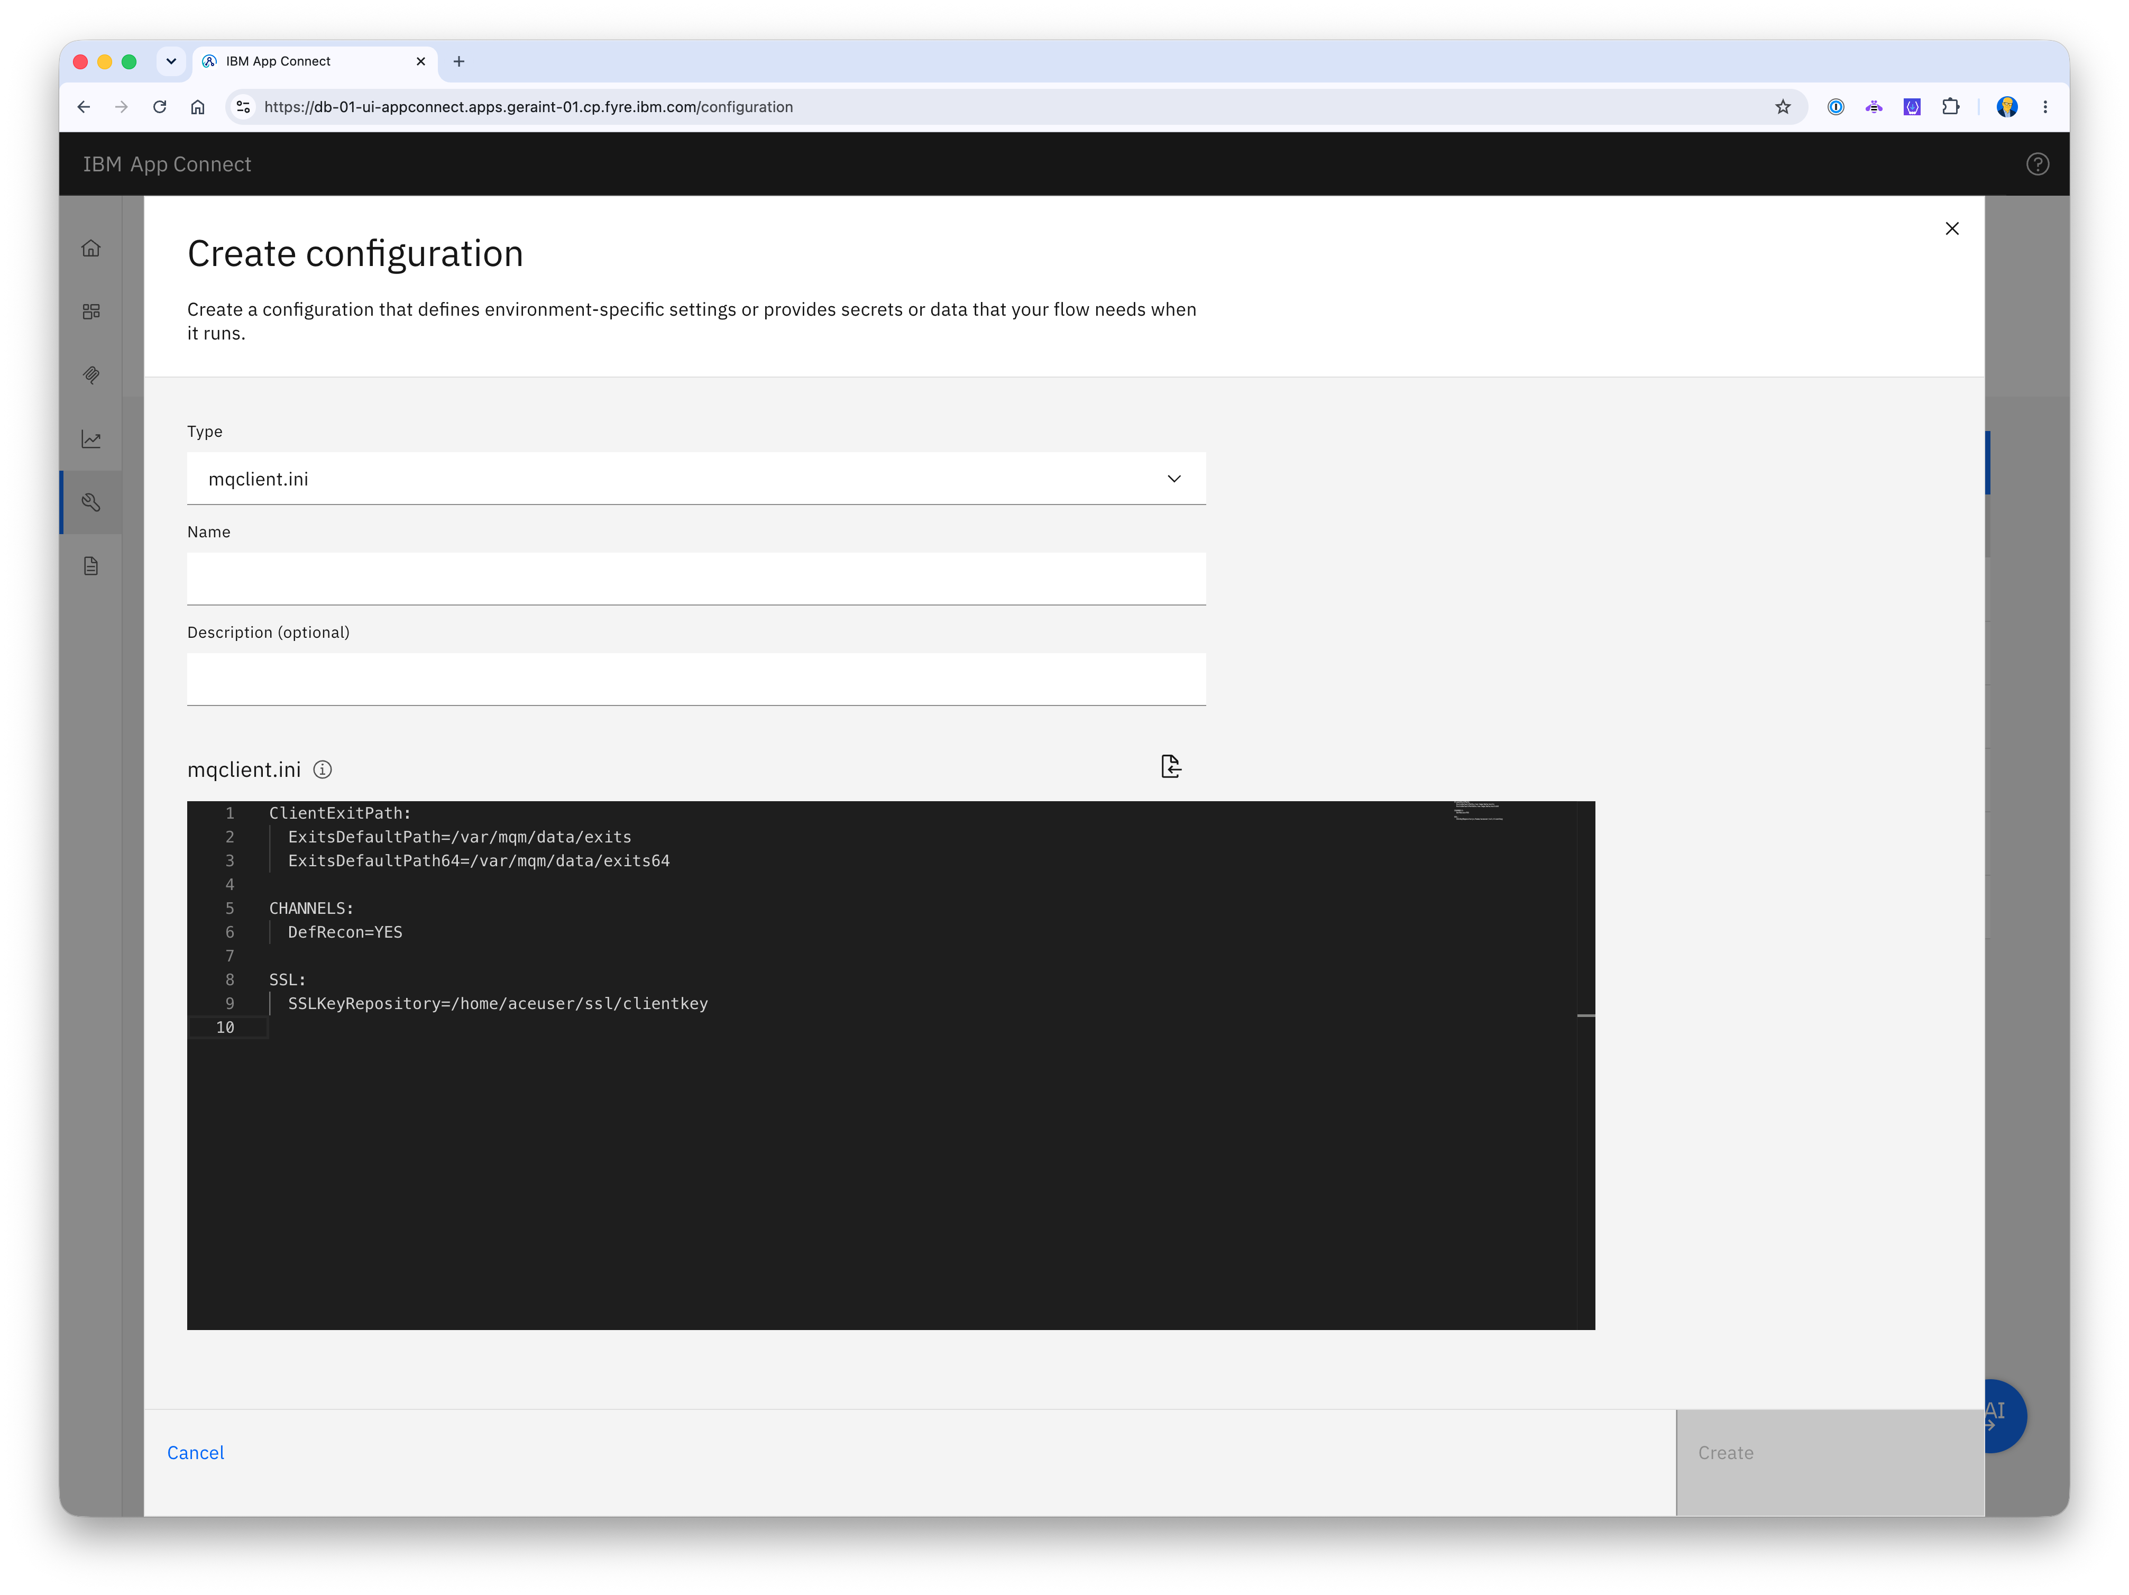Open the browser profile avatar

[x=2007, y=107]
